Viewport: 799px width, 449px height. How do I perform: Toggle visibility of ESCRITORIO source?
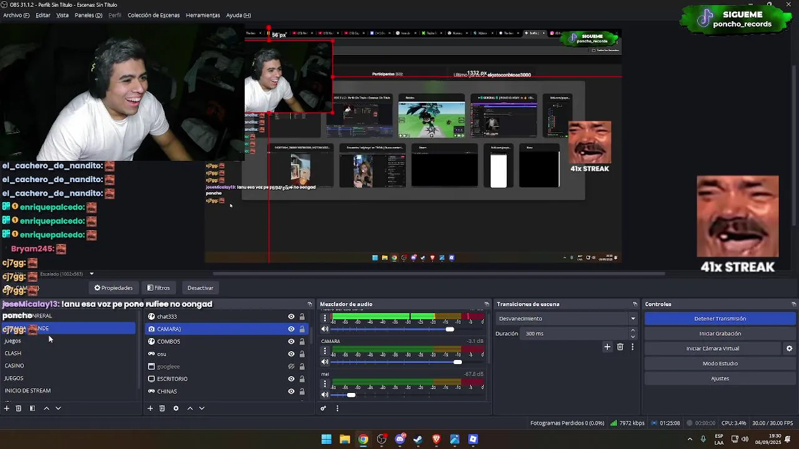[x=291, y=379]
